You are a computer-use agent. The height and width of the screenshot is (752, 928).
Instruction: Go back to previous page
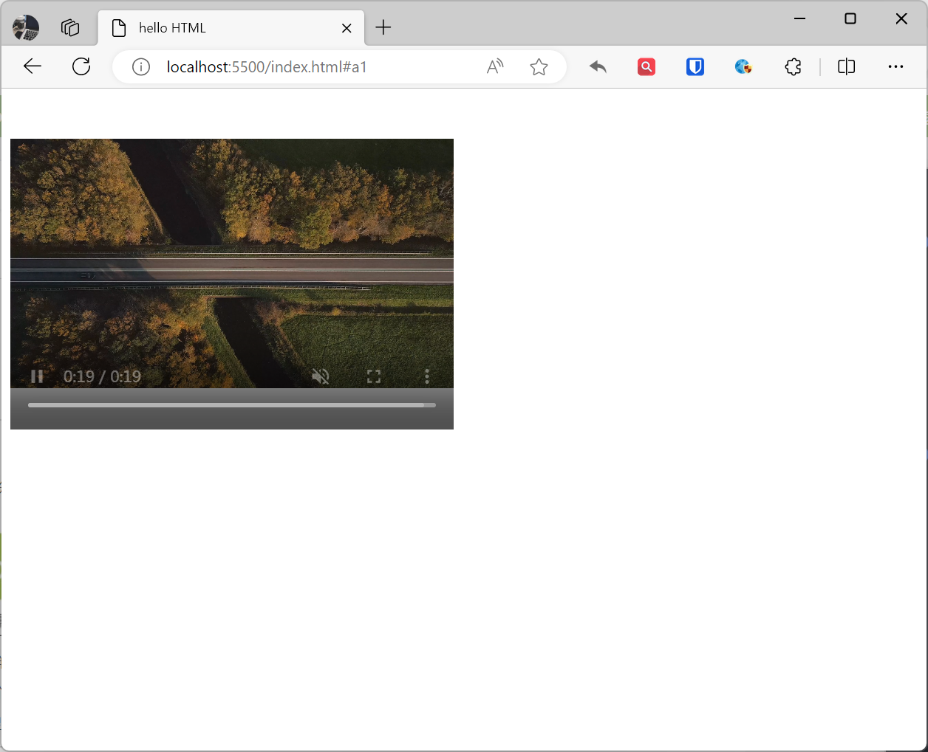(33, 66)
